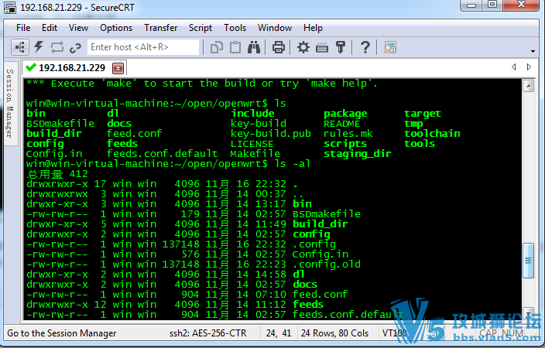Open the Help menu
The width and height of the screenshot is (545, 348).
[x=313, y=28]
